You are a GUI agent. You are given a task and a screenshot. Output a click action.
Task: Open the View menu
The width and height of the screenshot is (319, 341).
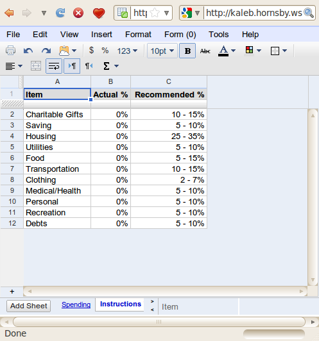[x=69, y=35]
